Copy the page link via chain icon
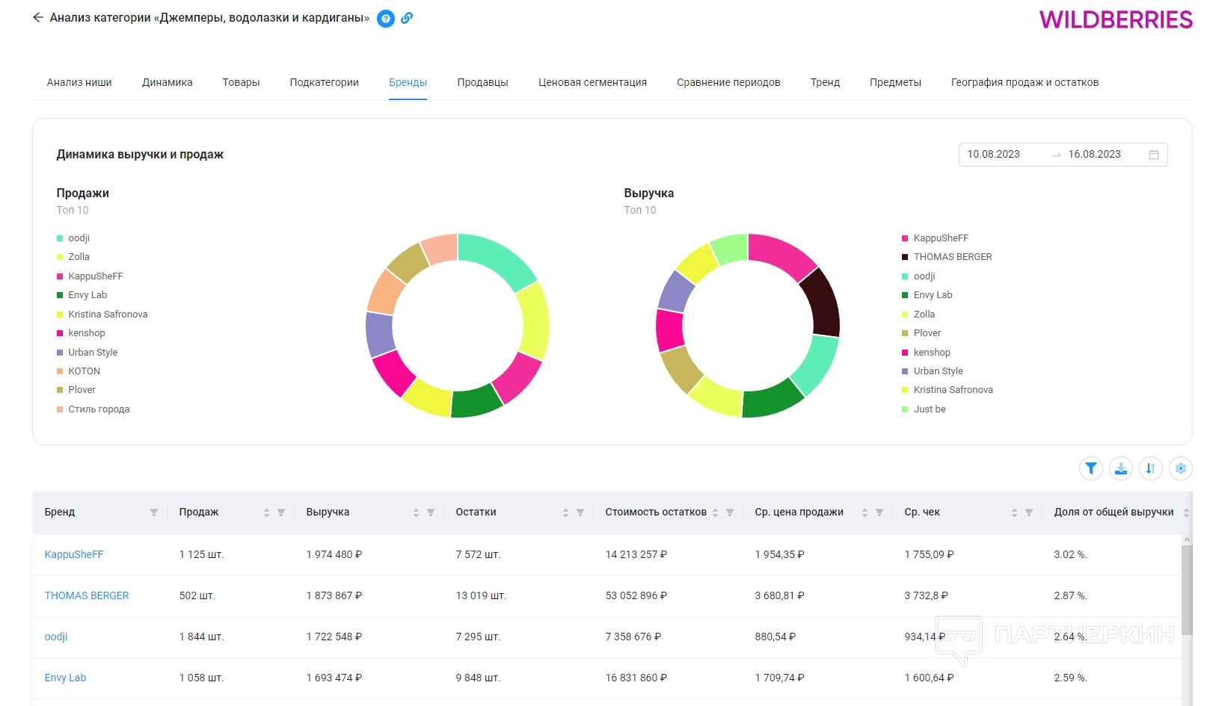Screen dimensions: 1213x706 407,18
